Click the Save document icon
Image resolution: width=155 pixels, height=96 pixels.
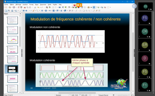point(14,7)
